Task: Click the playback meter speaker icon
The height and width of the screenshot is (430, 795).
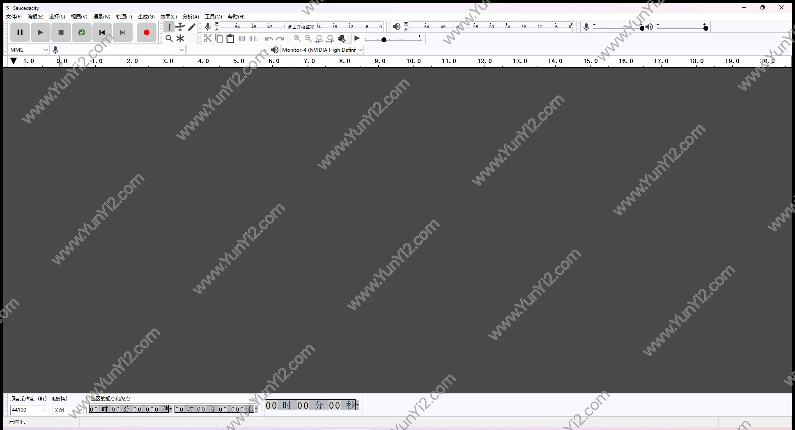Action: (x=396, y=27)
